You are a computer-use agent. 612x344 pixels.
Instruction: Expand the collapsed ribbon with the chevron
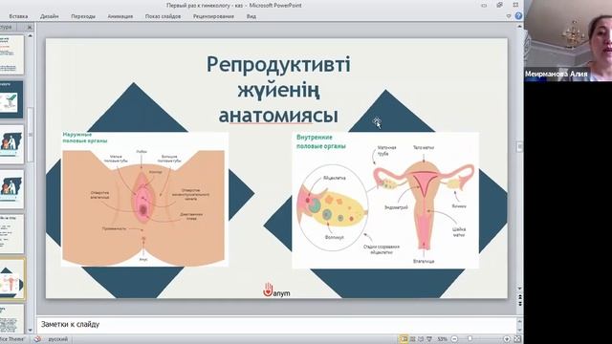(x=509, y=16)
